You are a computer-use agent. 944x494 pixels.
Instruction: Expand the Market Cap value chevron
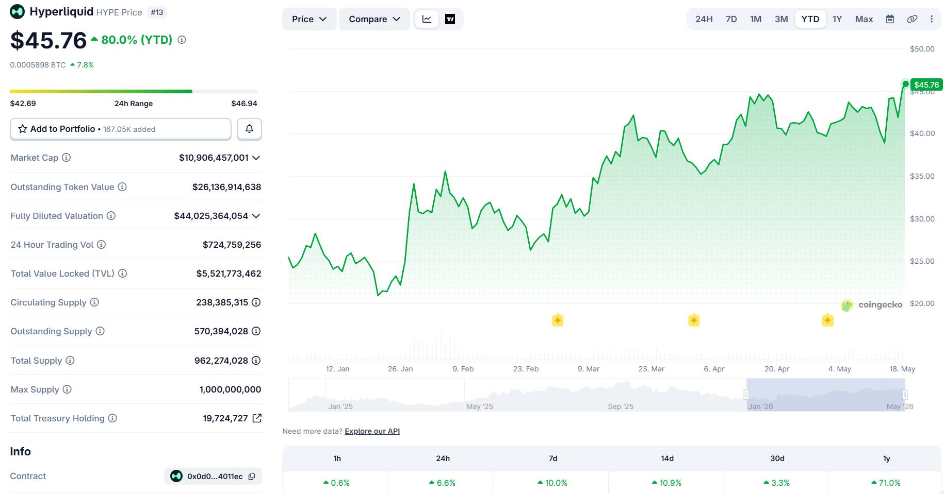coord(256,158)
